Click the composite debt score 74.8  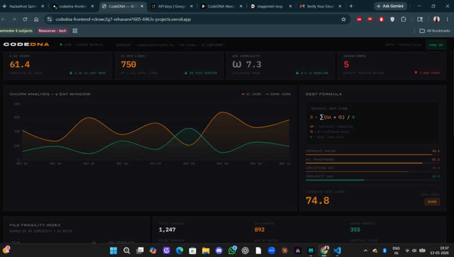tap(317, 200)
